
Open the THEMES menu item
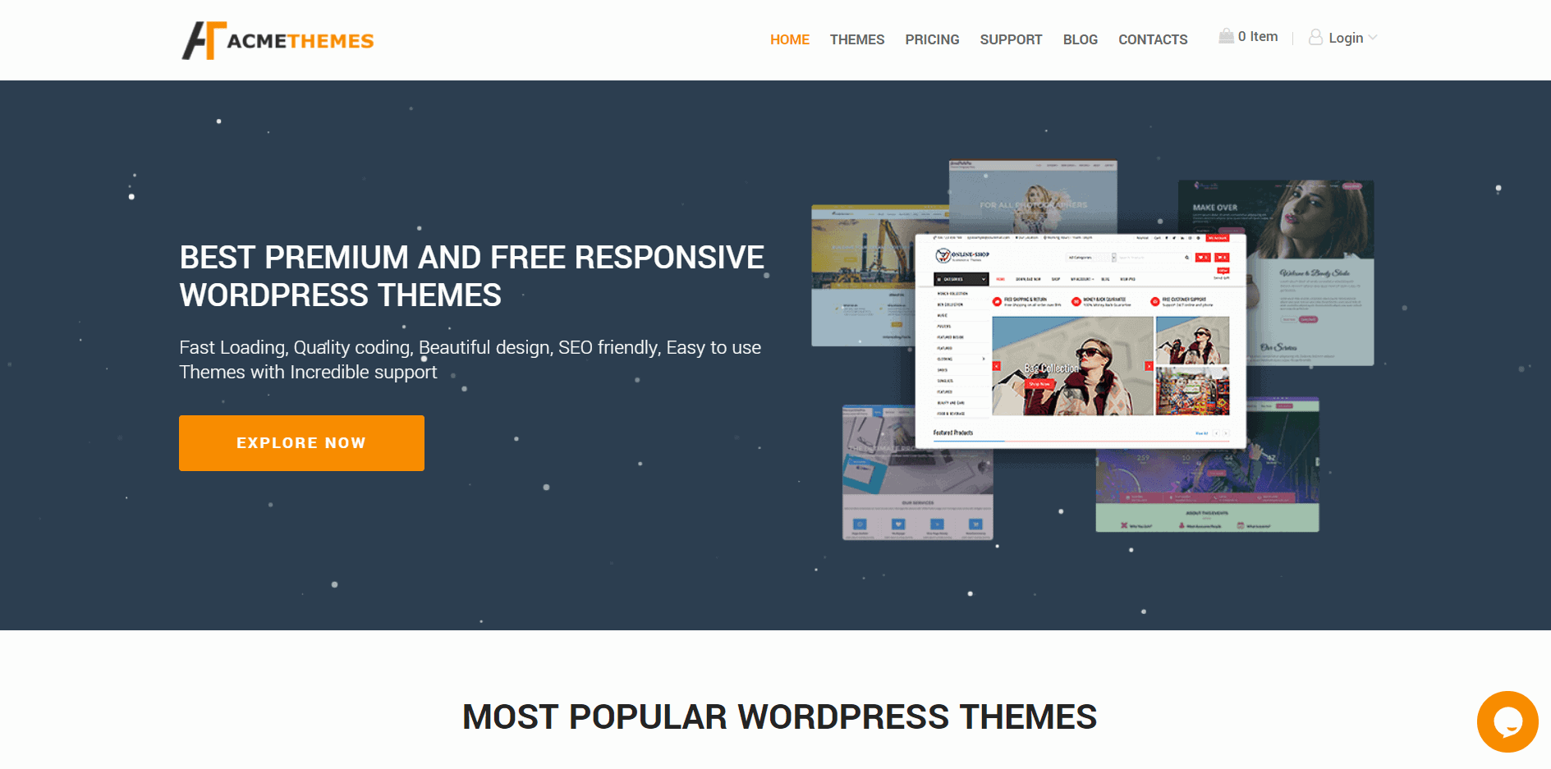tap(857, 39)
